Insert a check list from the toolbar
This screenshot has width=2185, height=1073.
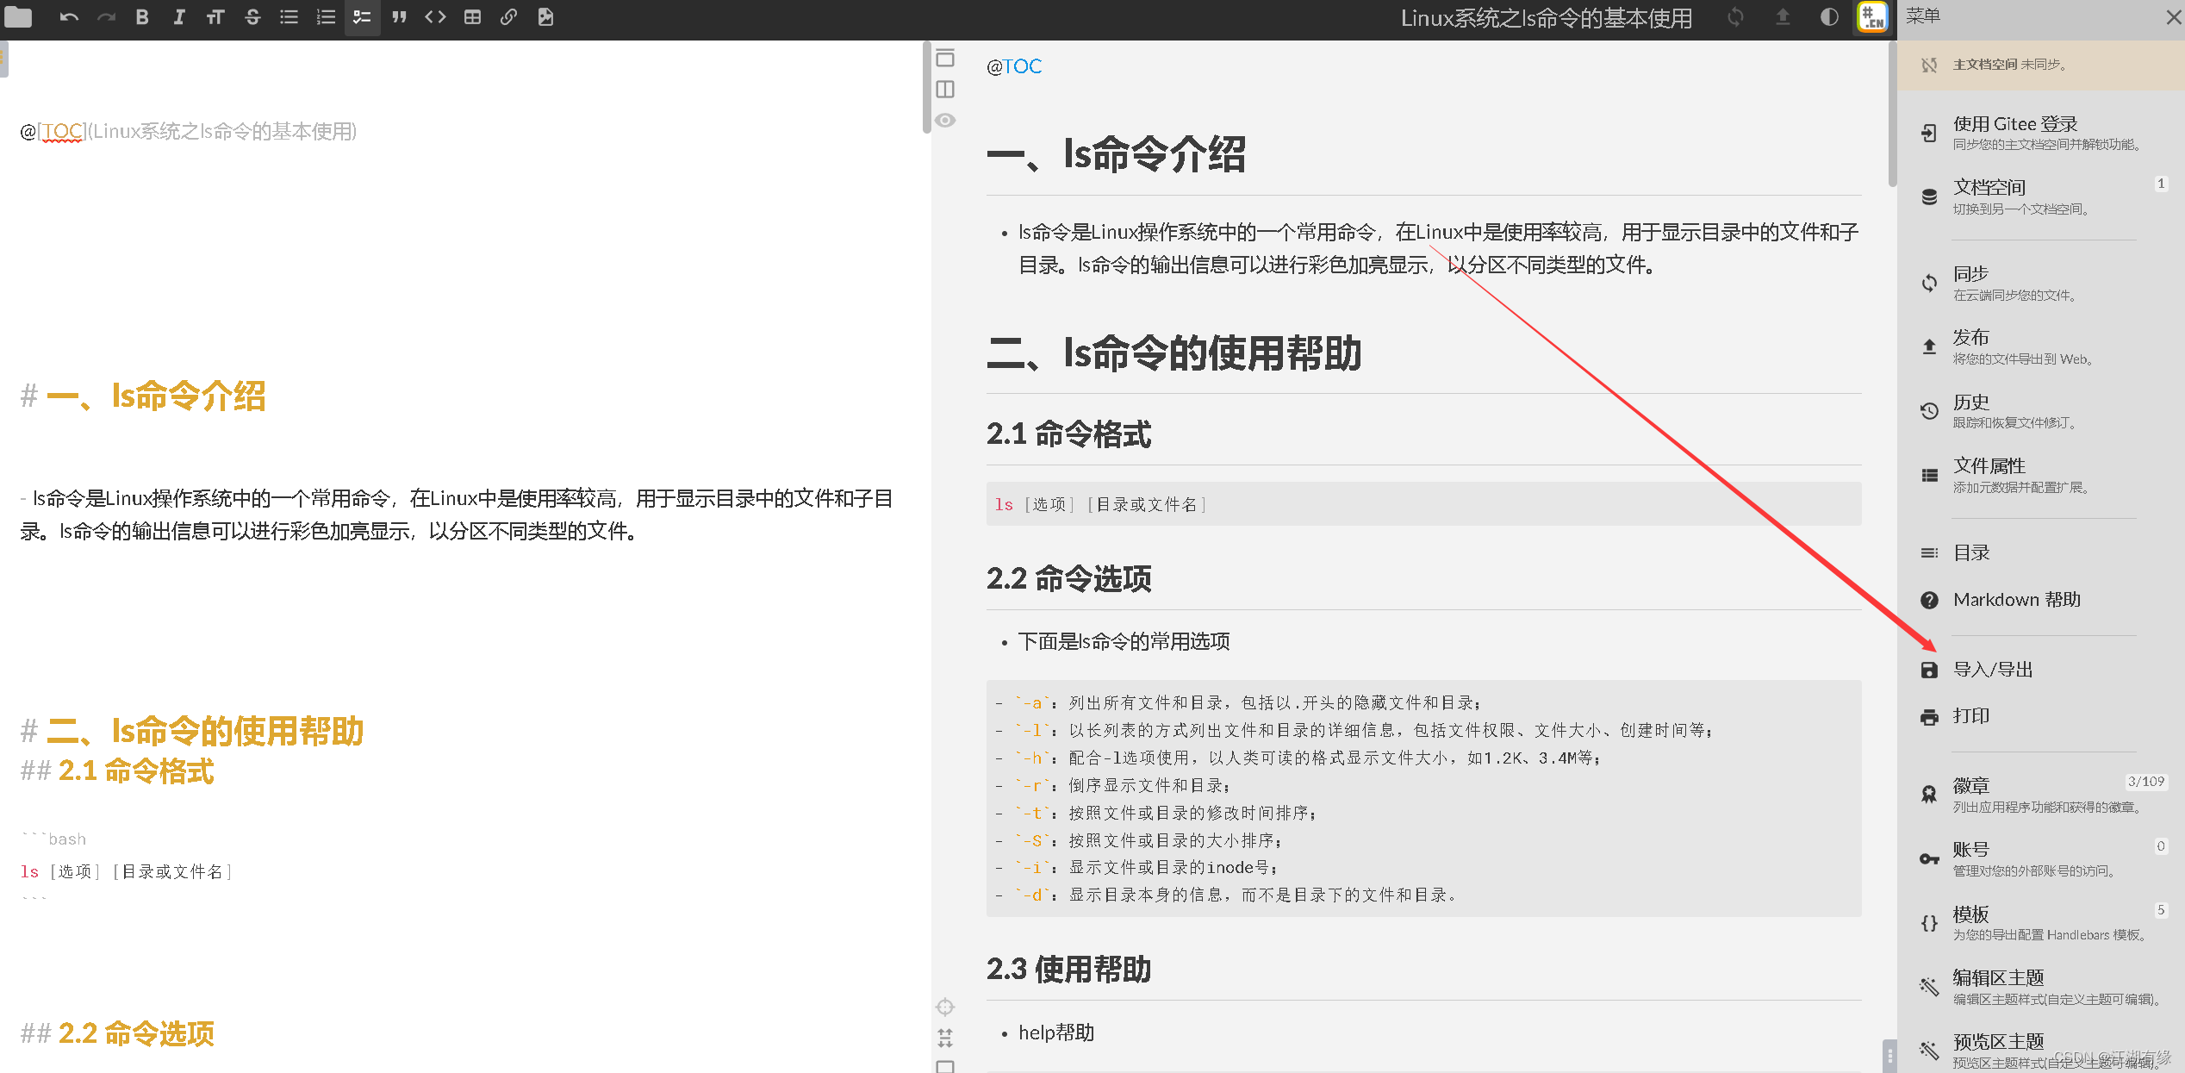pos(362,17)
